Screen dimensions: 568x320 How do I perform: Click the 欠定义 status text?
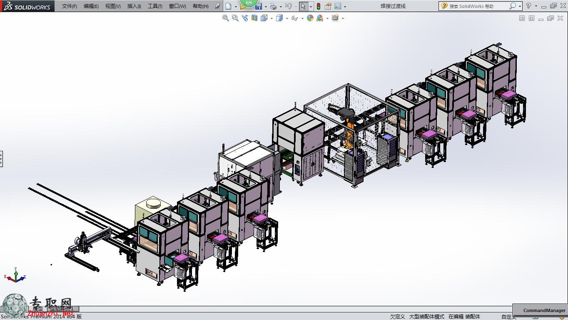pos(397,317)
